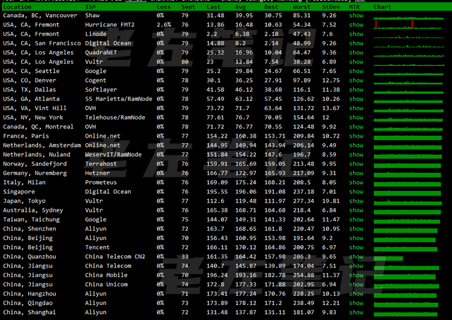Click show link for Dallas Softlayer
The image size is (452, 320).
[355, 90]
